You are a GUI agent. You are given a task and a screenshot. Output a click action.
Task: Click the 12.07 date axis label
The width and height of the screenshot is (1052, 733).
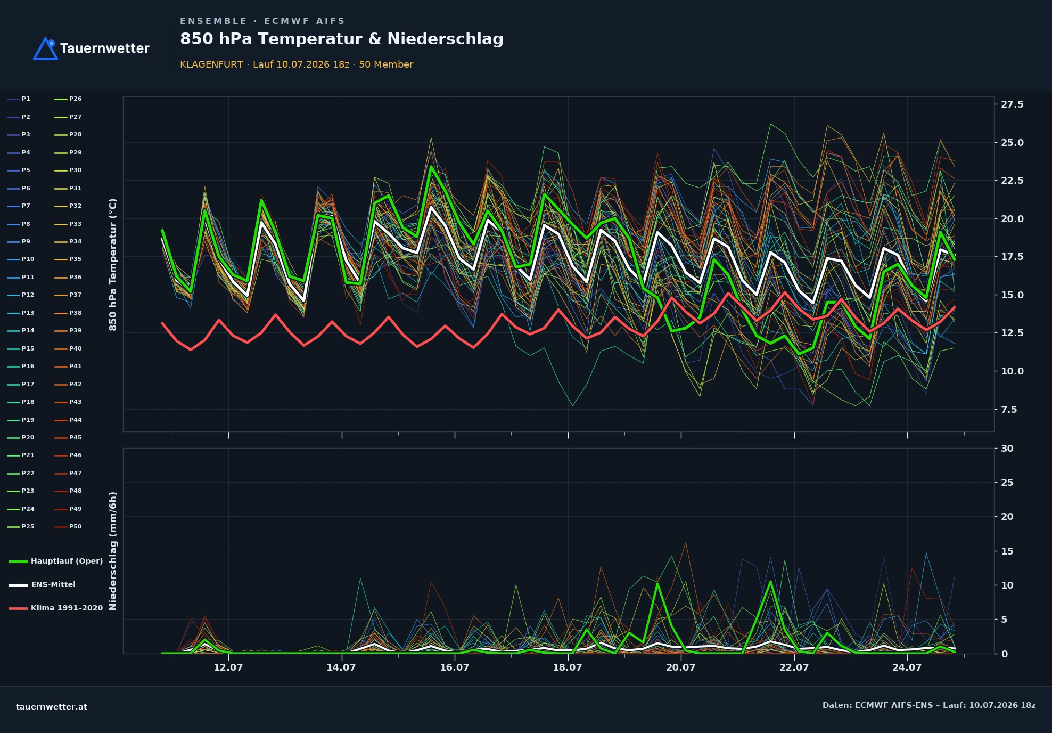pos(228,667)
